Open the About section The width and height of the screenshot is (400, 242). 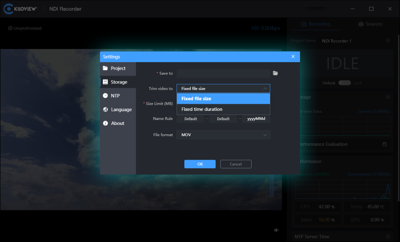click(x=117, y=123)
